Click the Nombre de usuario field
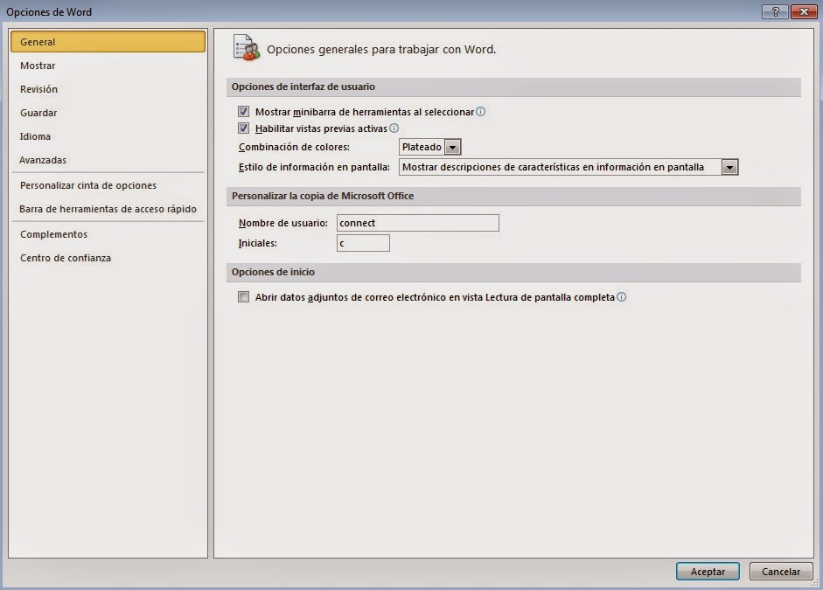 [418, 223]
